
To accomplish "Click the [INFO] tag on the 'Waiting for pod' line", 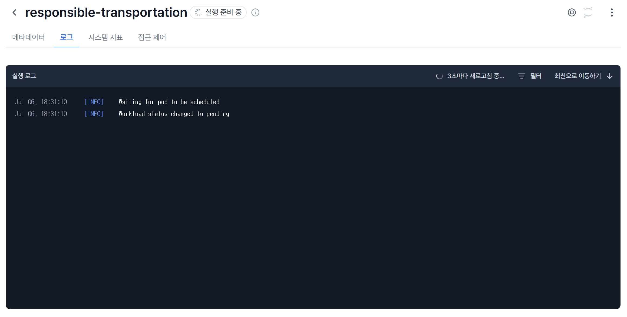I will click(x=94, y=102).
